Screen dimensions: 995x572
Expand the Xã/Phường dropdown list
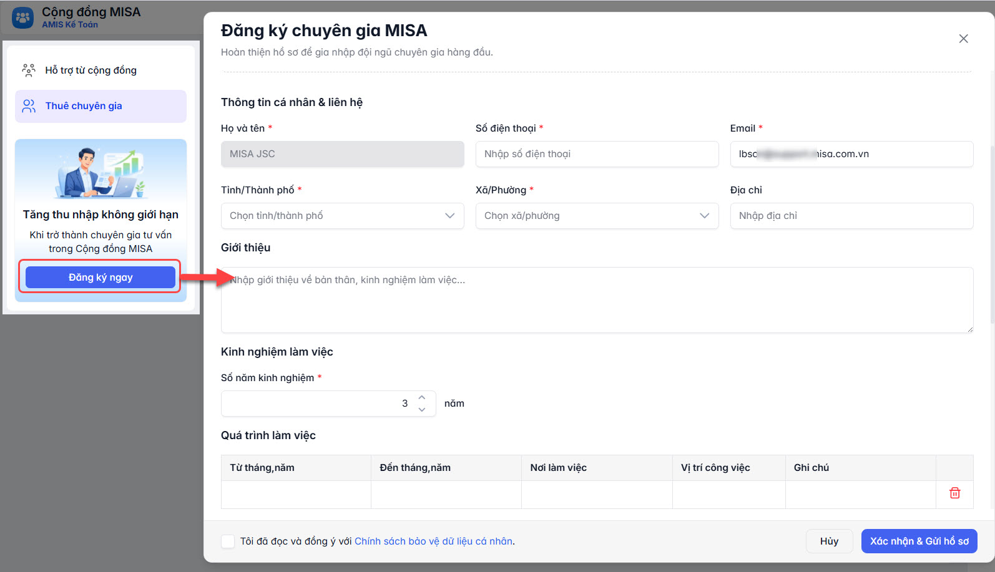coord(597,216)
